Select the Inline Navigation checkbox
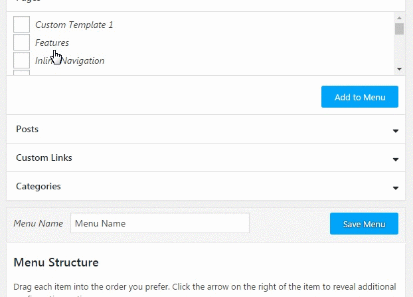This screenshot has height=297, width=413. (x=22, y=60)
